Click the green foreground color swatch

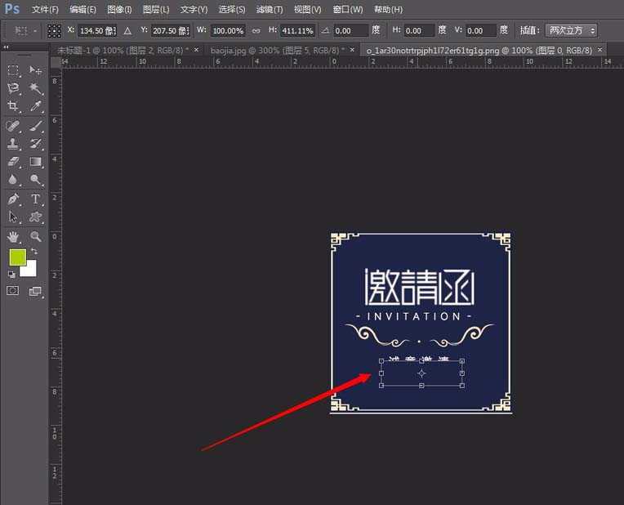click(x=17, y=257)
